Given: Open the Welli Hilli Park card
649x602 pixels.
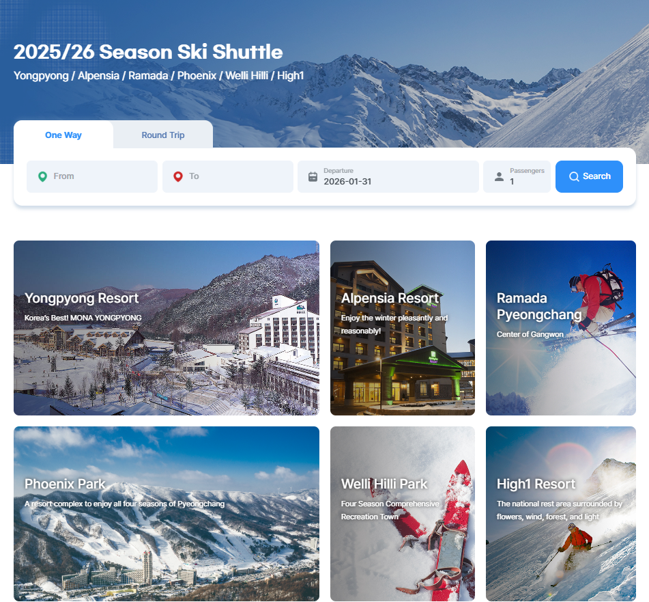Looking at the screenshot, I should [x=403, y=514].
